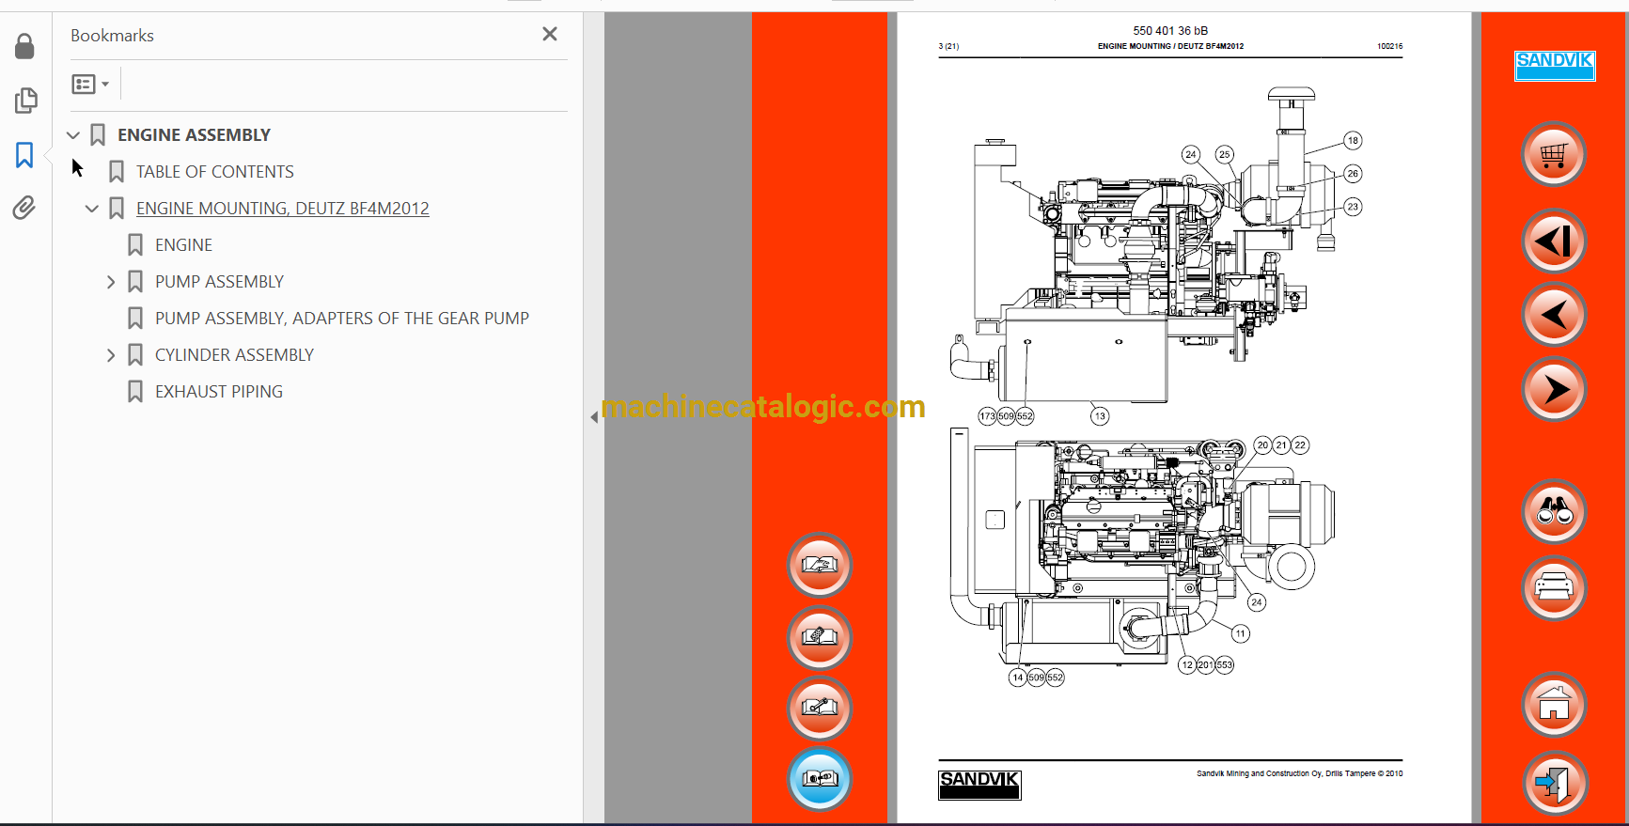
Task: Click the shopping cart button
Action: pyautogui.click(x=1554, y=154)
